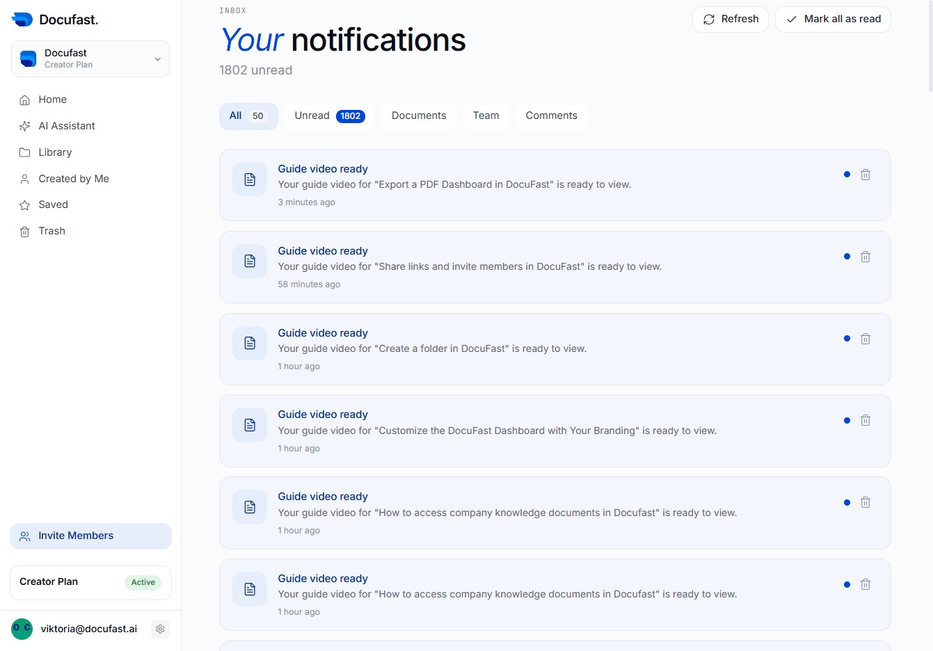
Task: Click the AI Assistant sparkle icon
Action: tap(24, 126)
